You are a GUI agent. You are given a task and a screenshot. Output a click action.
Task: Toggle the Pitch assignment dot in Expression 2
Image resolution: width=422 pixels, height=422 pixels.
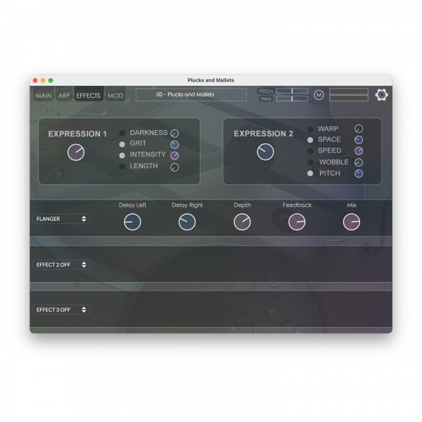tap(310, 174)
